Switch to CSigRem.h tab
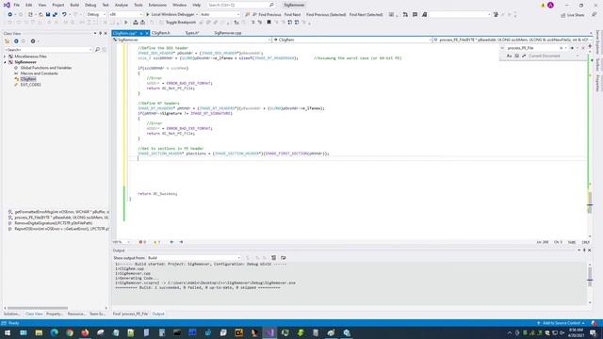Image resolution: width=603 pixels, height=339 pixels. point(161,33)
